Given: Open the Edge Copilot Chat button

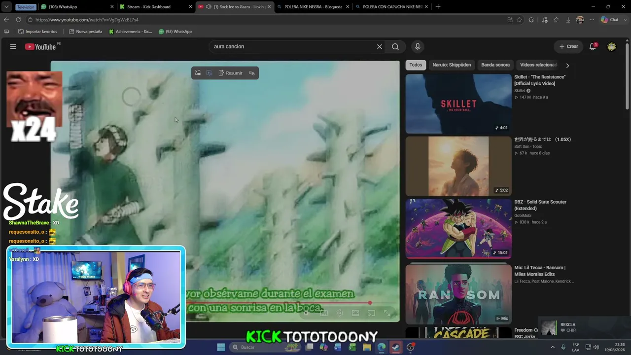Looking at the screenshot, I should click(x=610, y=20).
